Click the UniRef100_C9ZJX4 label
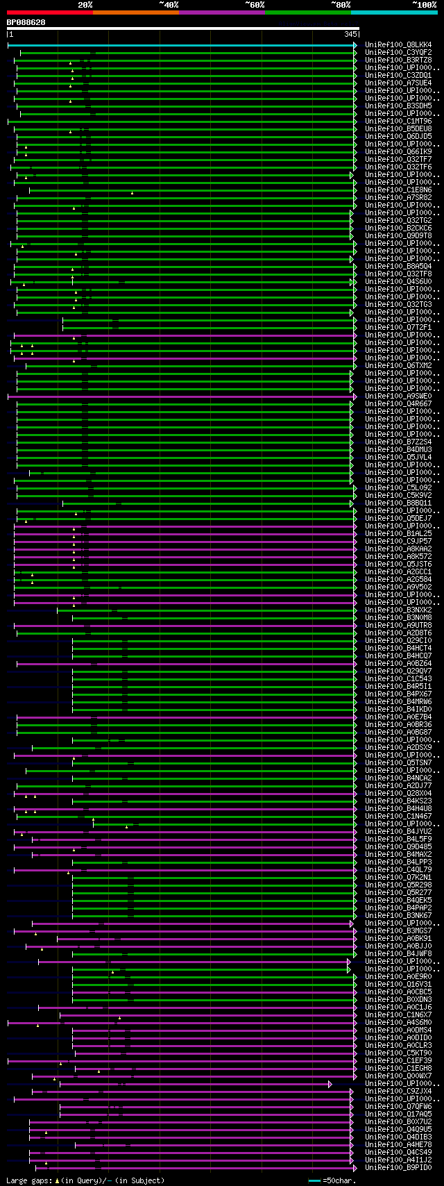The height and width of the screenshot is (1186, 444). click(x=398, y=1092)
